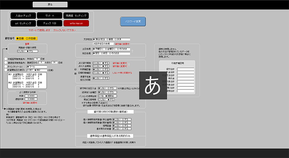The width and height of the screenshot is (289, 158).
Task: Select first option in 交渉担当 row
Action: [x=99, y=39]
